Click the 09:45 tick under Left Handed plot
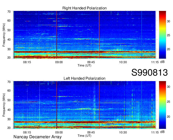This screenshot has width=173, height=140. pyautogui.click(x=91, y=132)
